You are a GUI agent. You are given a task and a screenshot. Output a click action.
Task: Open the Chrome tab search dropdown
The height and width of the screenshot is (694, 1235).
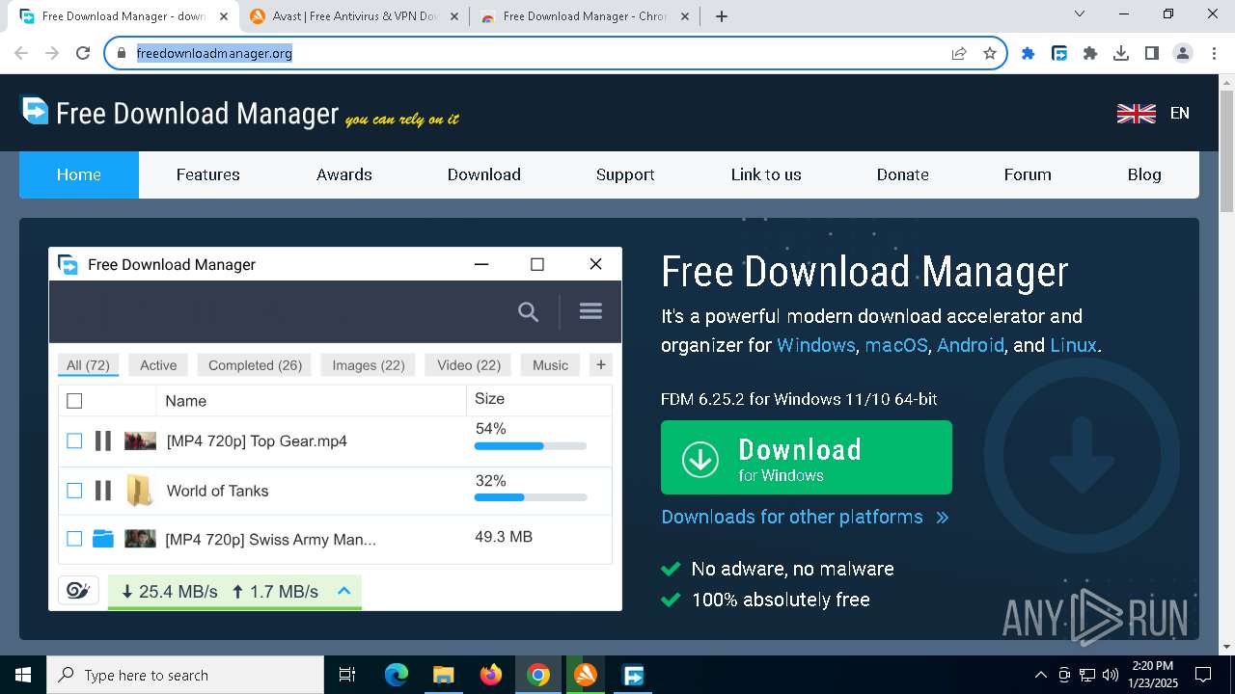pyautogui.click(x=1079, y=13)
